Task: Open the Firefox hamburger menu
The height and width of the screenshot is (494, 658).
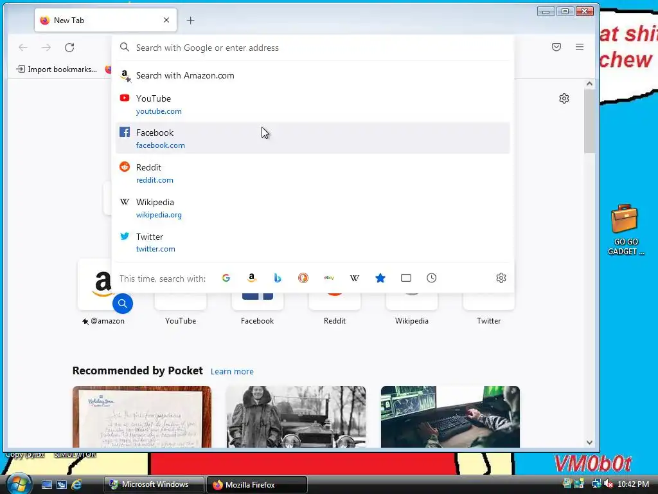Action: point(580,47)
